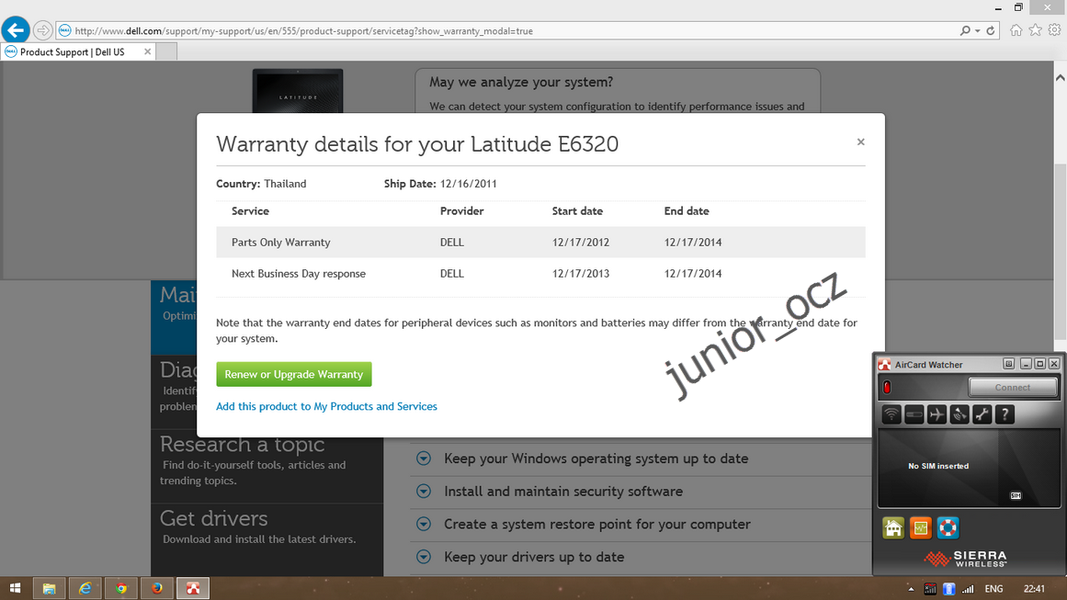Viewport: 1067px width, 600px height.
Task: Open Internet Explorer from the taskbar
Action: [85, 588]
